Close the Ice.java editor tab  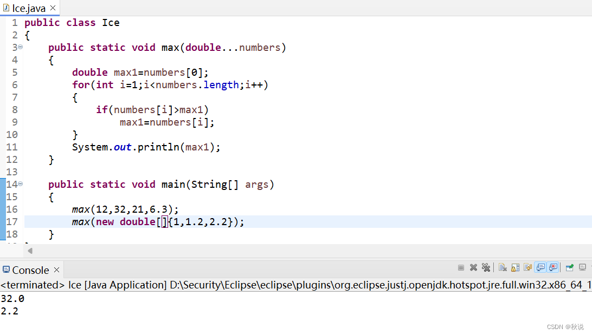pos(53,8)
